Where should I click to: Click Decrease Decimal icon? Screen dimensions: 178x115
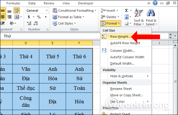point(35,23)
